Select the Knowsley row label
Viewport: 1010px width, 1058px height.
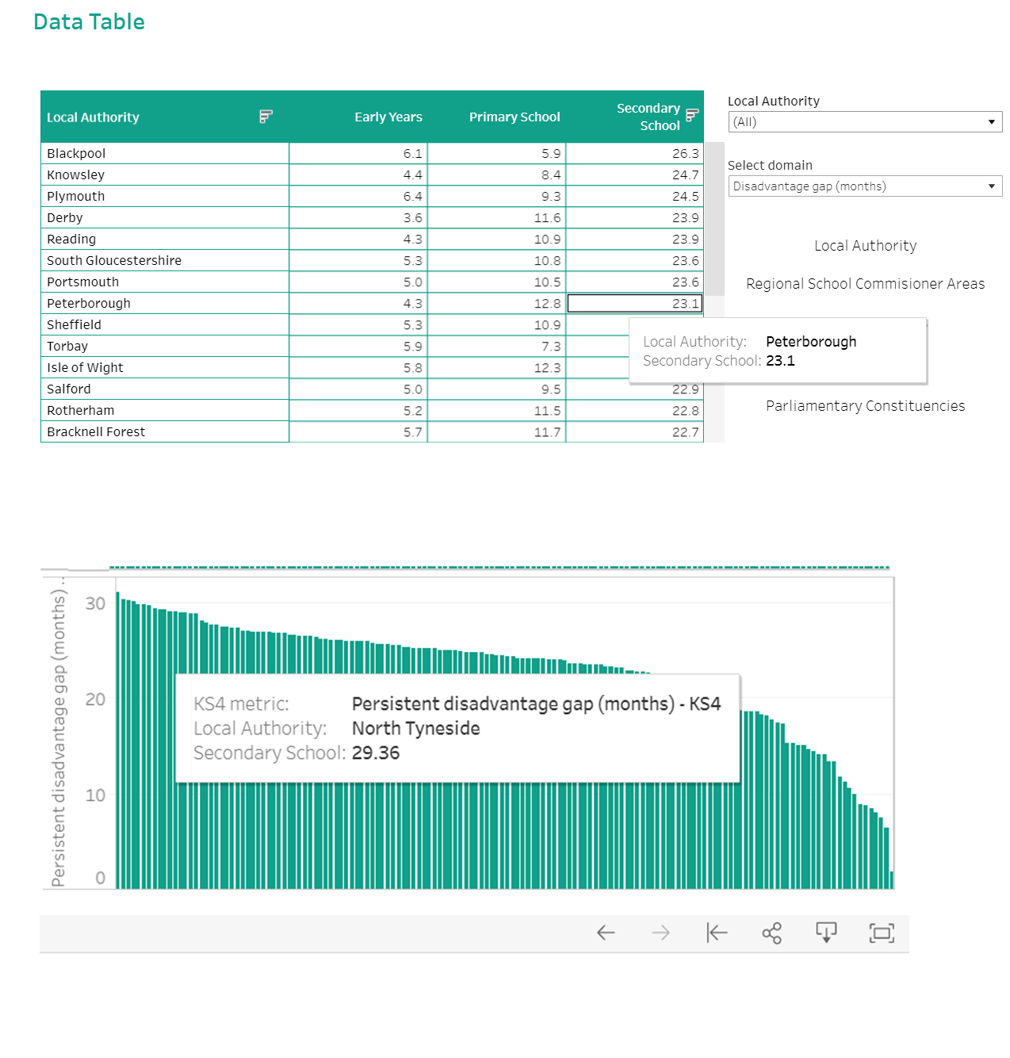point(75,175)
